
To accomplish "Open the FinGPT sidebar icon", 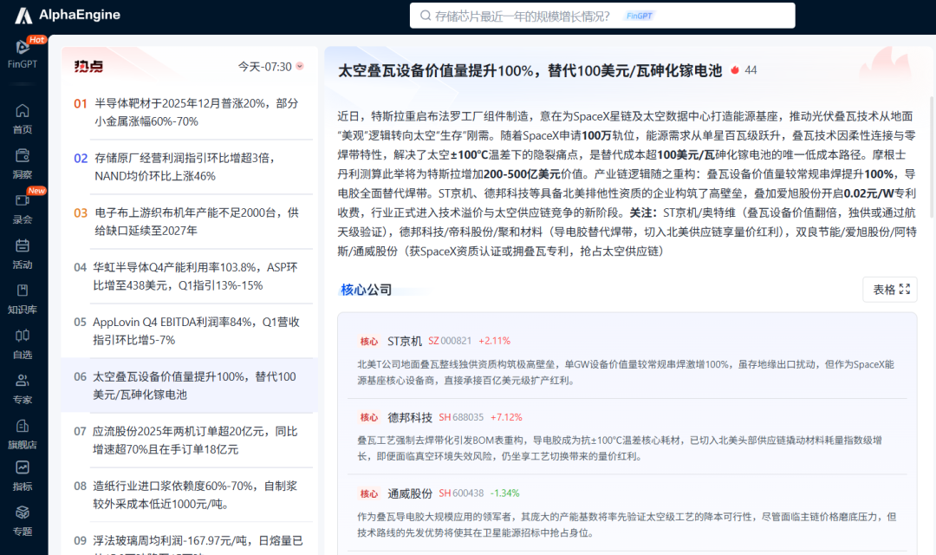I will coord(23,49).
